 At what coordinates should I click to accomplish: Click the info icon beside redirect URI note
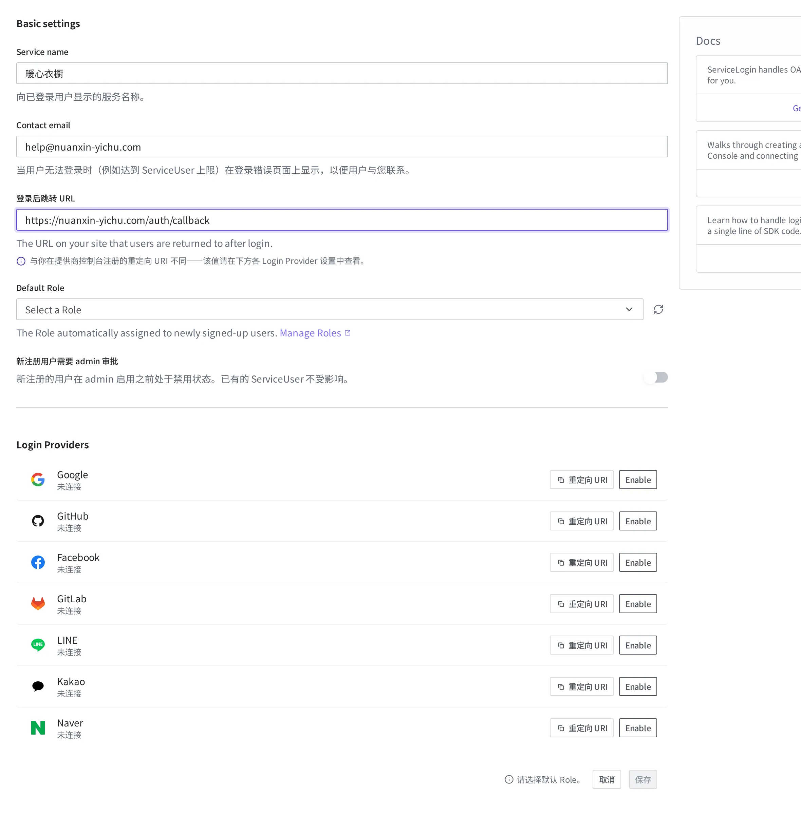(x=21, y=261)
